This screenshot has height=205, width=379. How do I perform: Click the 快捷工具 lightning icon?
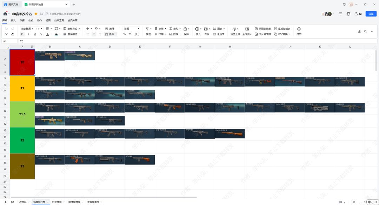coord(234,29)
